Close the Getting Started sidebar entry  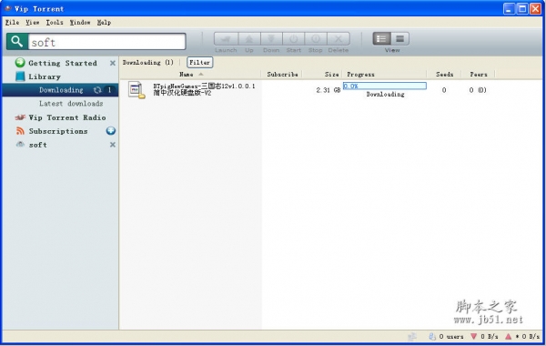point(113,63)
